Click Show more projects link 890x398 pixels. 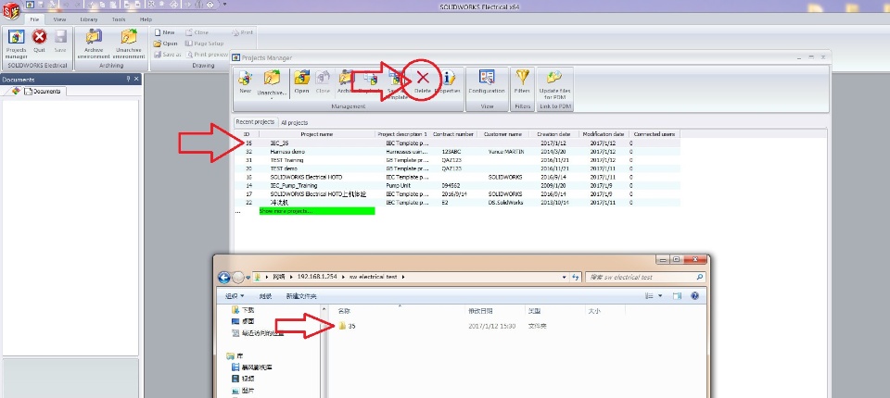(x=317, y=211)
